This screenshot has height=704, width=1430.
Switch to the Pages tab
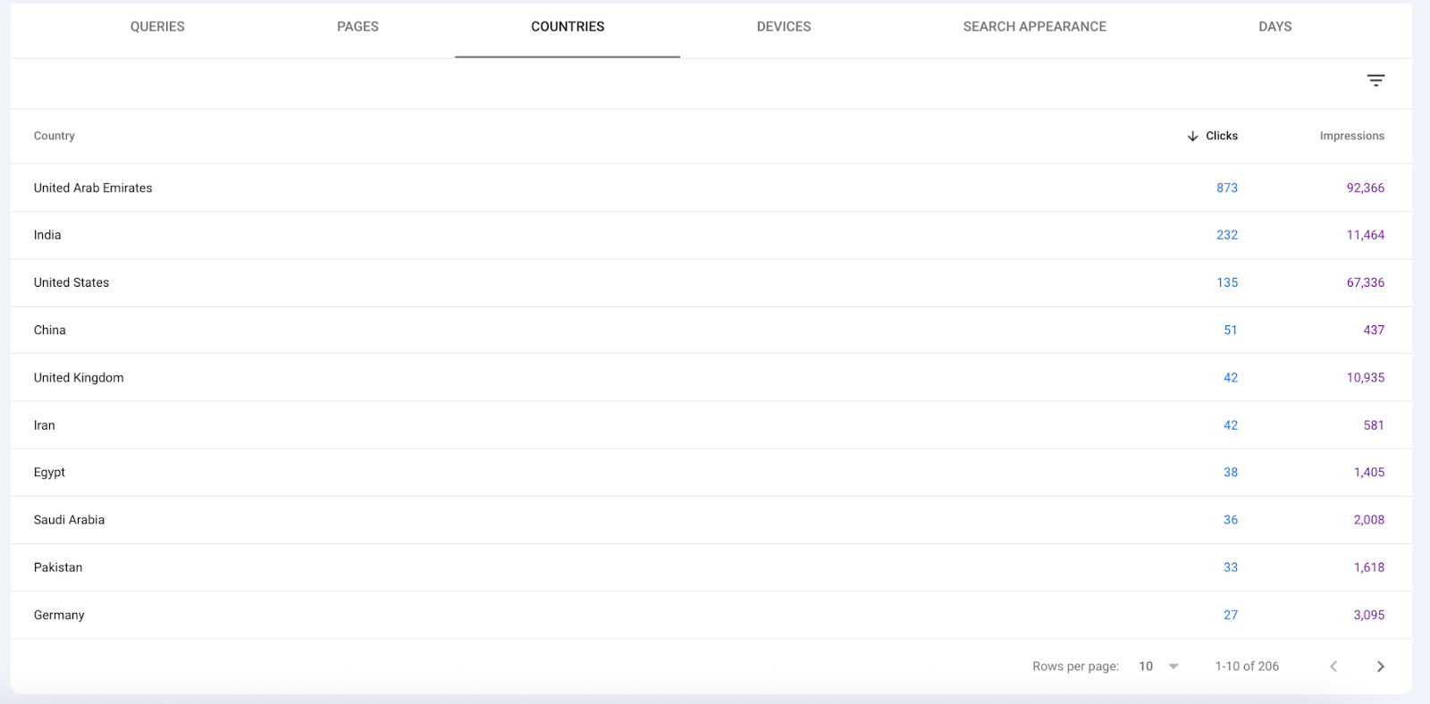coord(357,27)
